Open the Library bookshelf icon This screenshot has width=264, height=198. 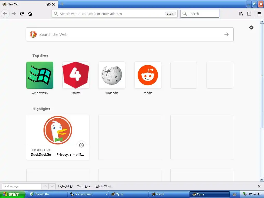241,14
